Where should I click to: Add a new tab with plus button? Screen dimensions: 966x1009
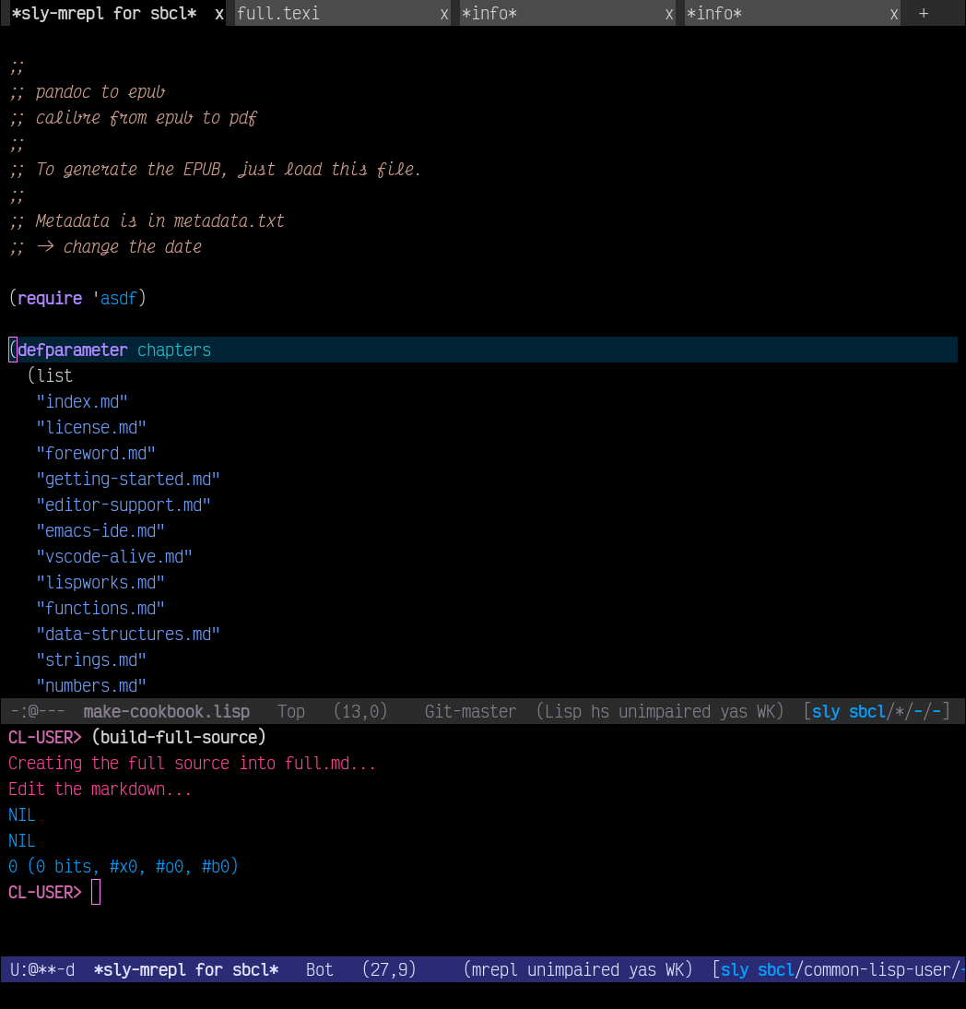pos(924,14)
